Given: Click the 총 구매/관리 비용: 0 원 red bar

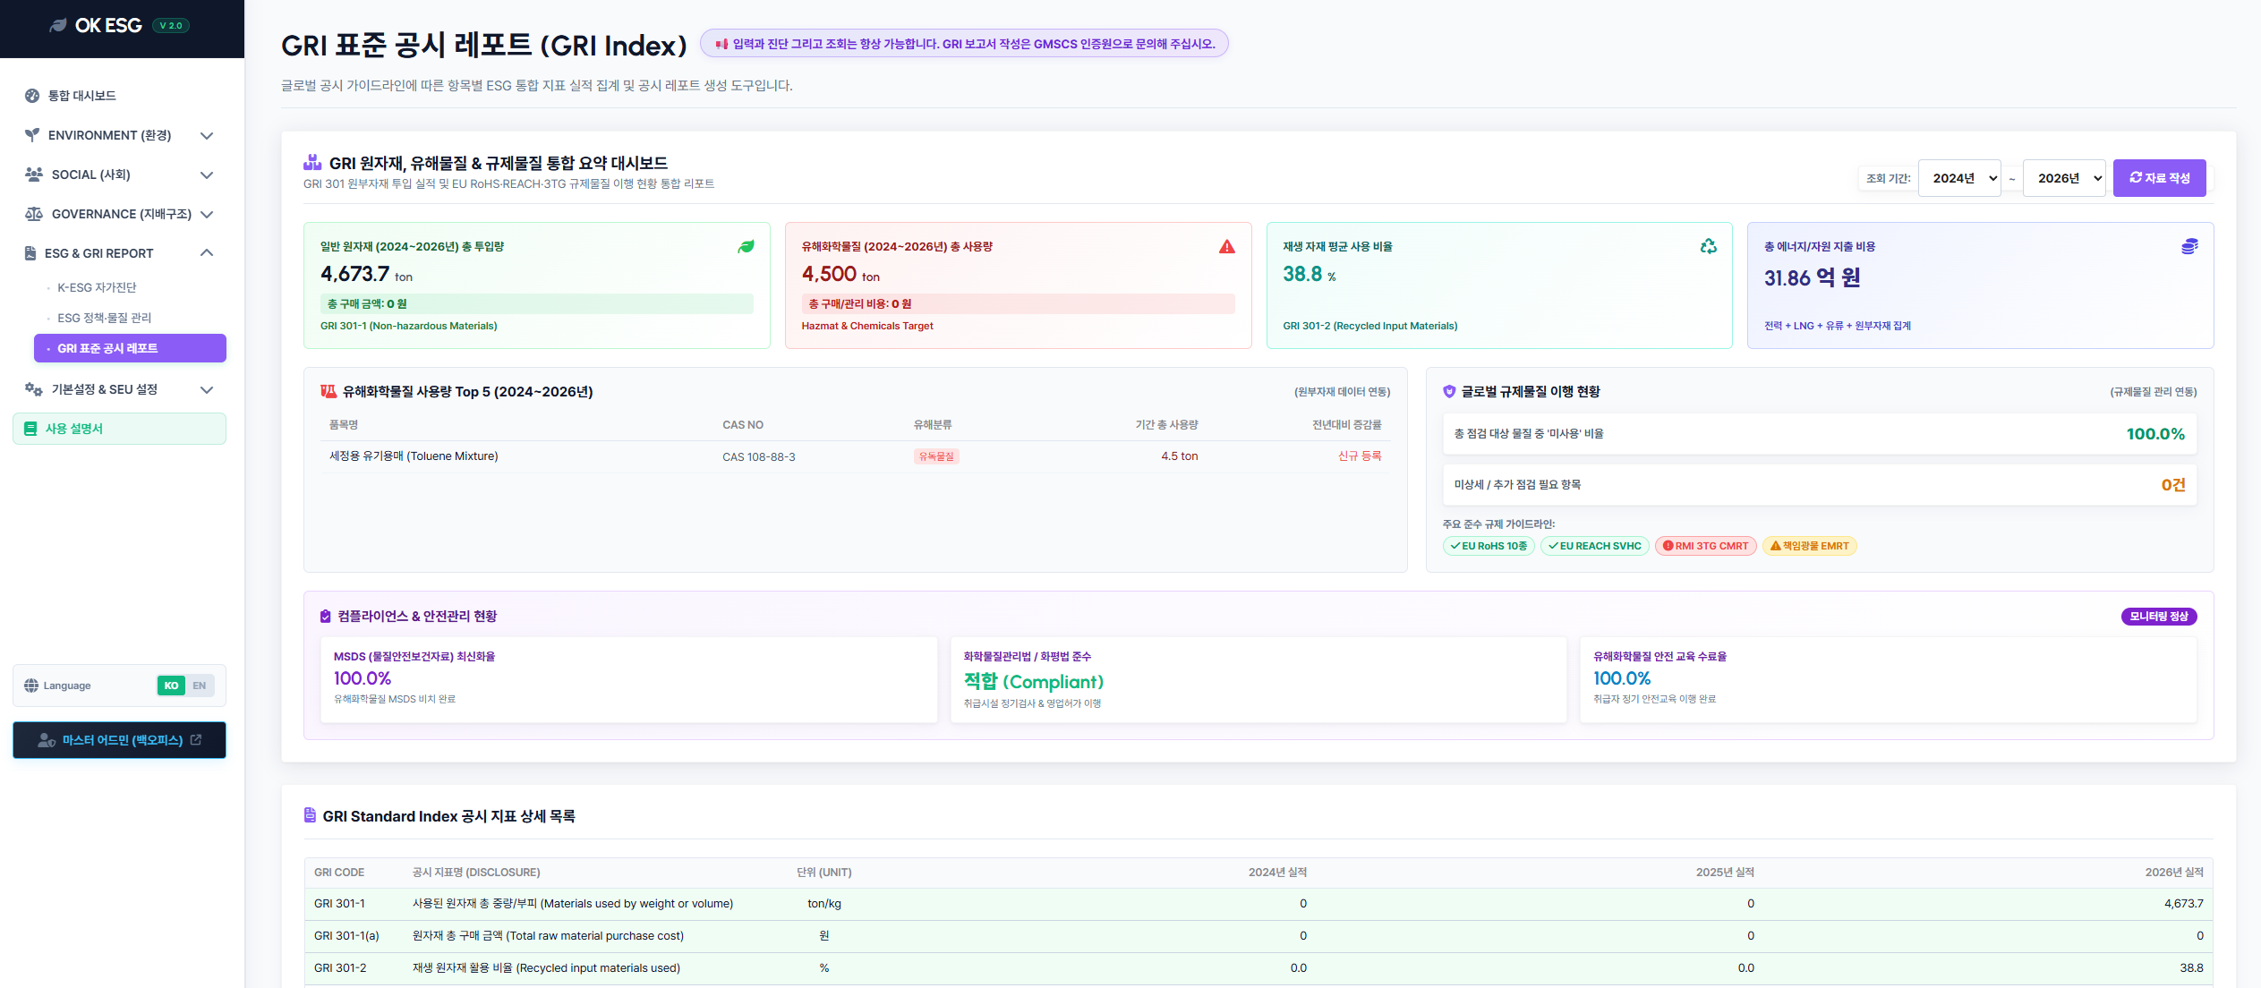Looking at the screenshot, I should (x=1018, y=304).
